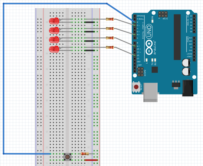Select the bottom red LED
Viewport: 203px width, 166px height.
click(x=54, y=49)
